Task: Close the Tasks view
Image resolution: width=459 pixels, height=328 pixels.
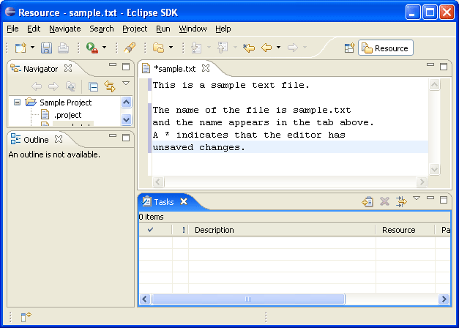Action: tap(184, 201)
